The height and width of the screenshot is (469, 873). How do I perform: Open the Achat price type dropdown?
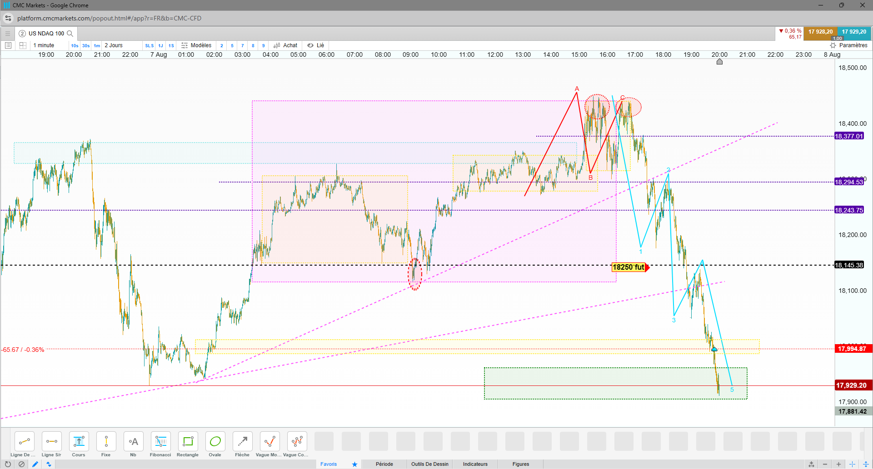285,45
